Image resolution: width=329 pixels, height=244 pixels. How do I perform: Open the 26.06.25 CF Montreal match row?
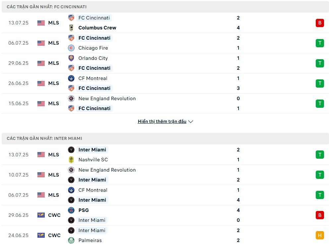[165, 83]
